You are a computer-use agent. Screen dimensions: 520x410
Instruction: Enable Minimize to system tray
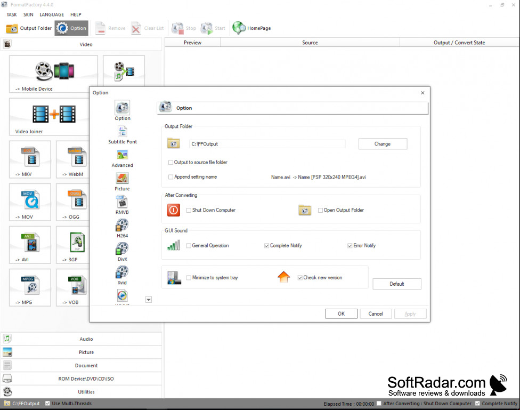189,278
